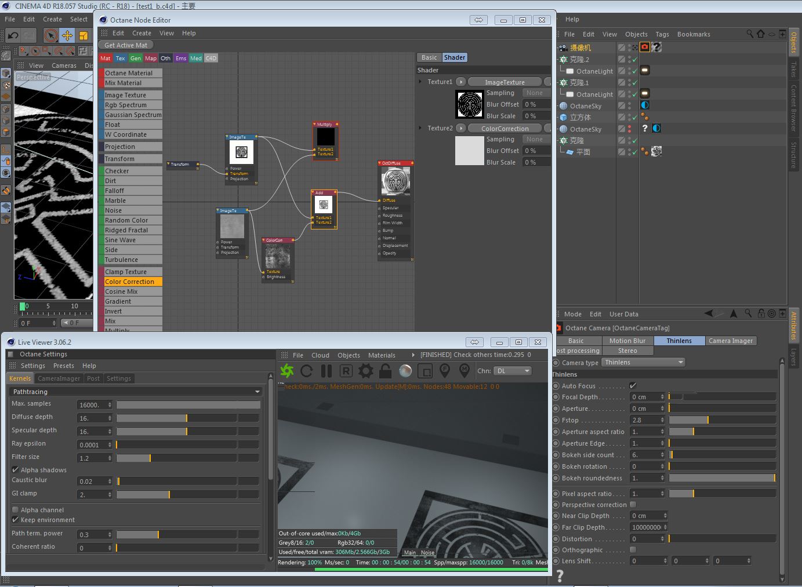This screenshot has height=587, width=802.
Task: Filter nodes with the blue Tex button
Action: pos(120,58)
